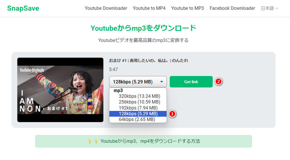290x160 pixels.
Task: Click the video title おまけ #1 text
Action: pos(148,60)
